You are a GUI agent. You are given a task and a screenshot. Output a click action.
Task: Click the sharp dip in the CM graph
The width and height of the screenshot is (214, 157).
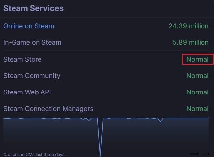pos(100,145)
